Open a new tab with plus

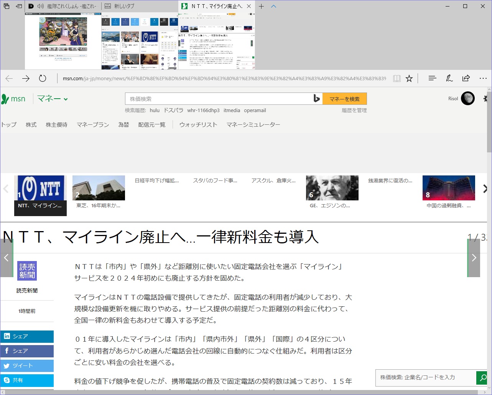coord(262,6)
